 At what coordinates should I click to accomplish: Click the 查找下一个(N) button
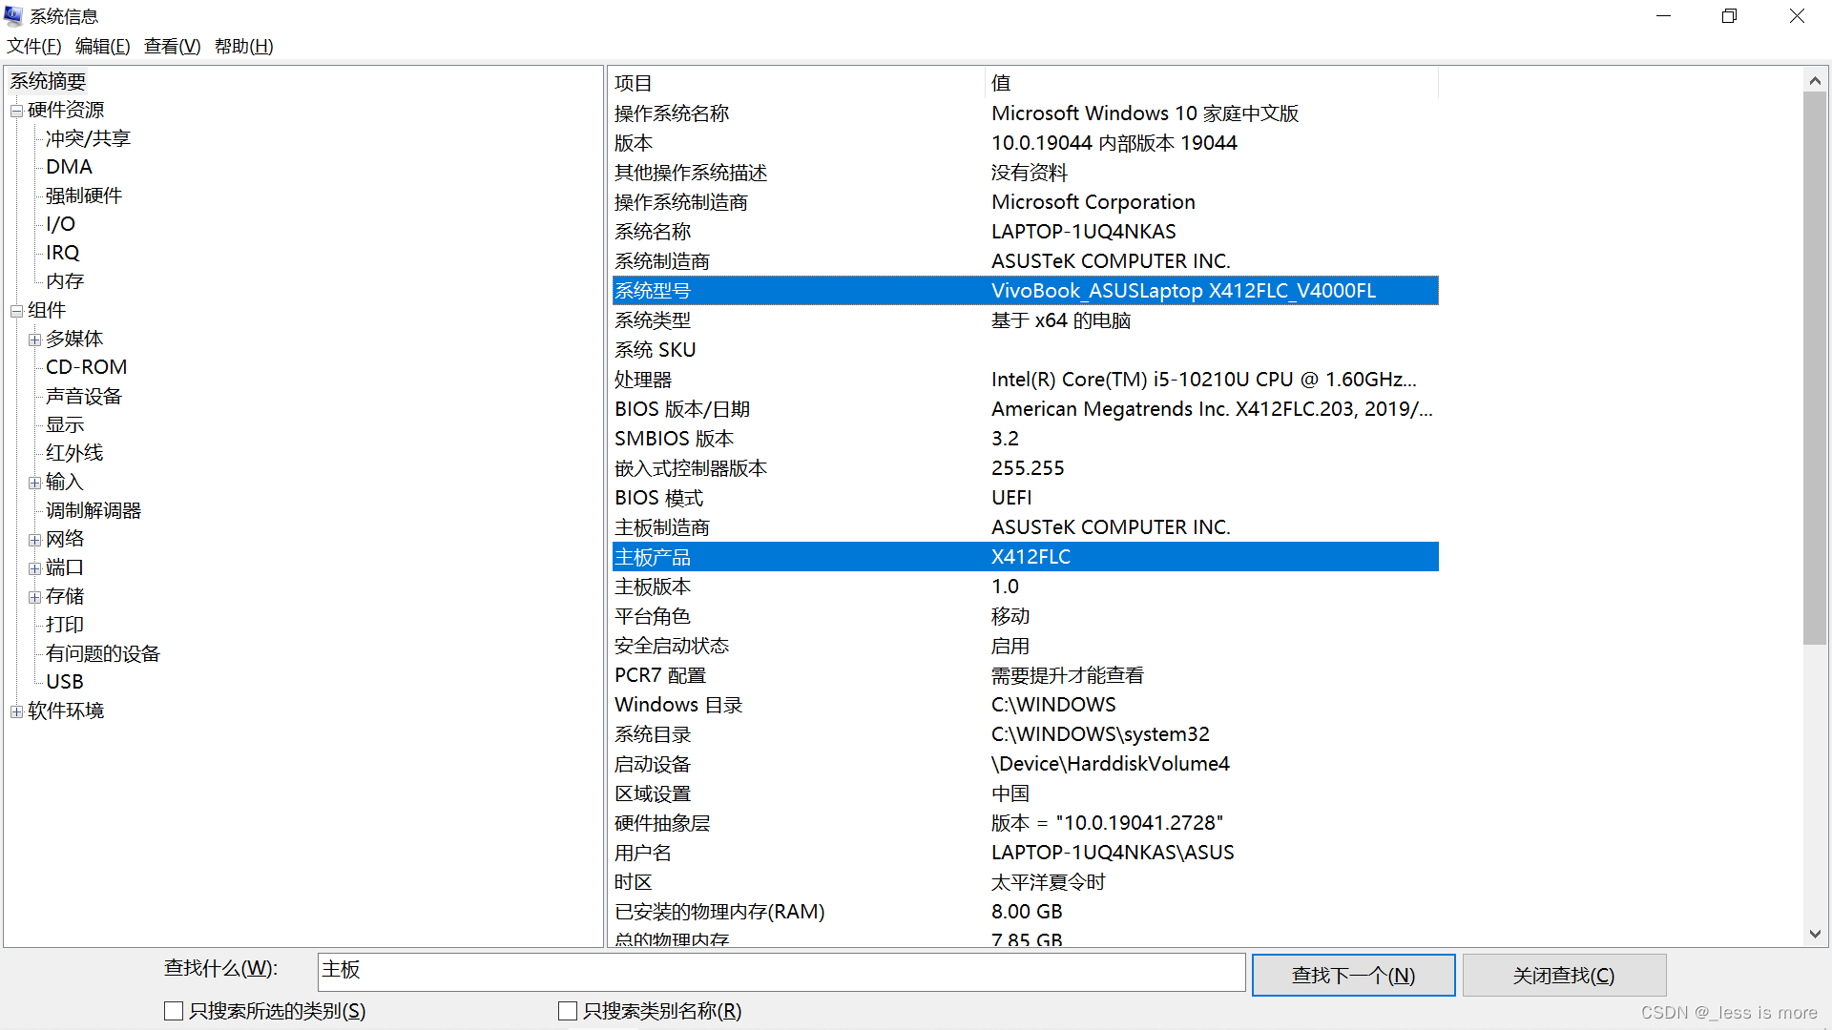tap(1353, 975)
